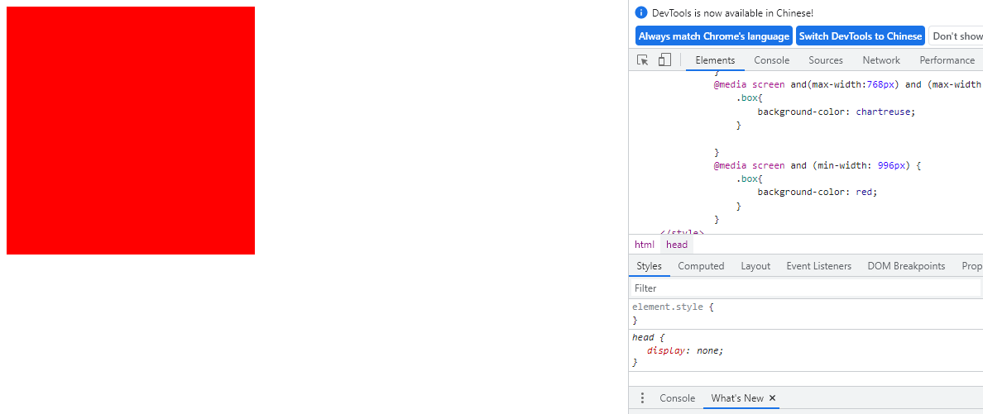Click Switch DevTools to Chinese button
The height and width of the screenshot is (414, 983).
coord(861,36)
